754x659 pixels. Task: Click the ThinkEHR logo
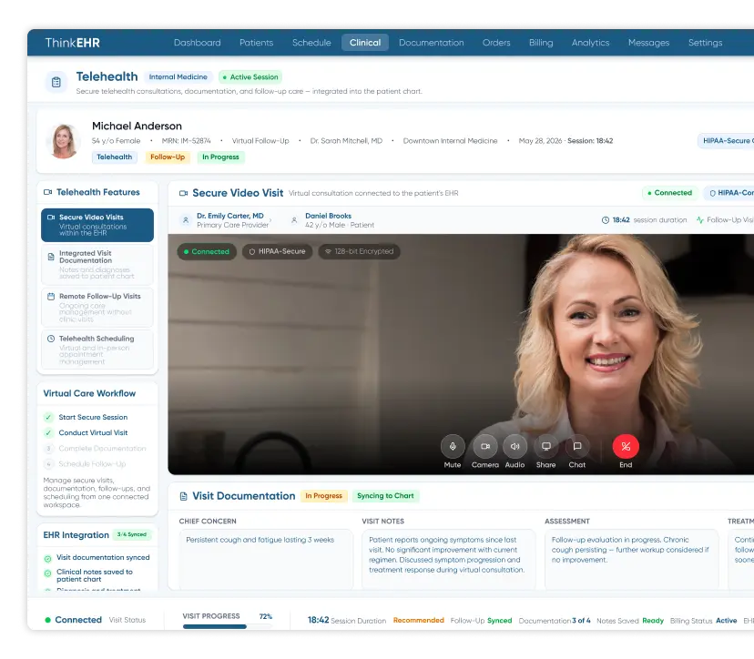[x=73, y=43]
